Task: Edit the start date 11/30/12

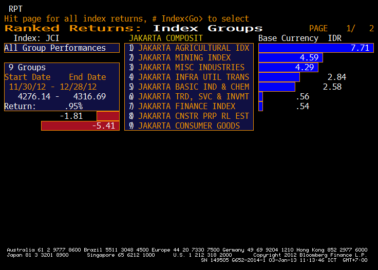Action: coord(24,87)
